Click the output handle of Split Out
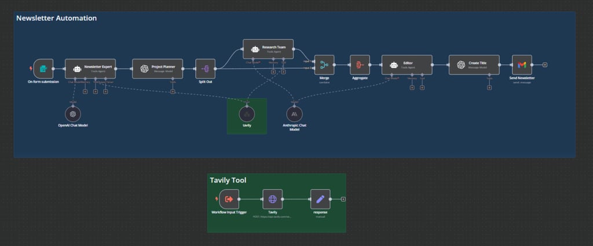Screen dimensions: 593x246 [215, 69]
